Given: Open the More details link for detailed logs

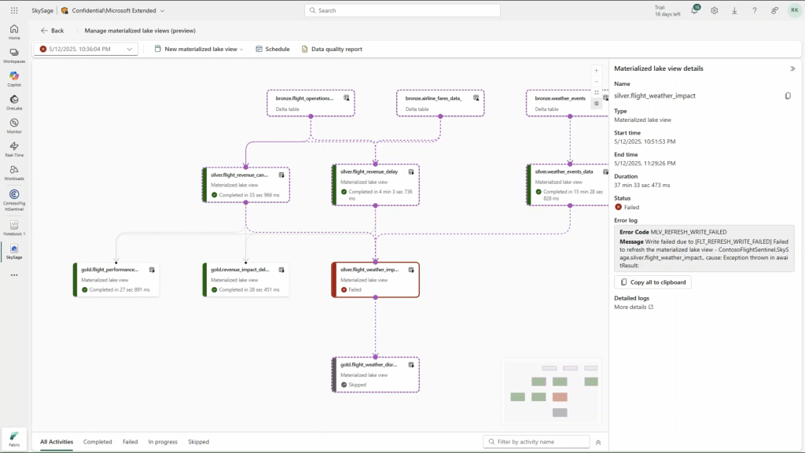Looking at the screenshot, I should (634, 308).
